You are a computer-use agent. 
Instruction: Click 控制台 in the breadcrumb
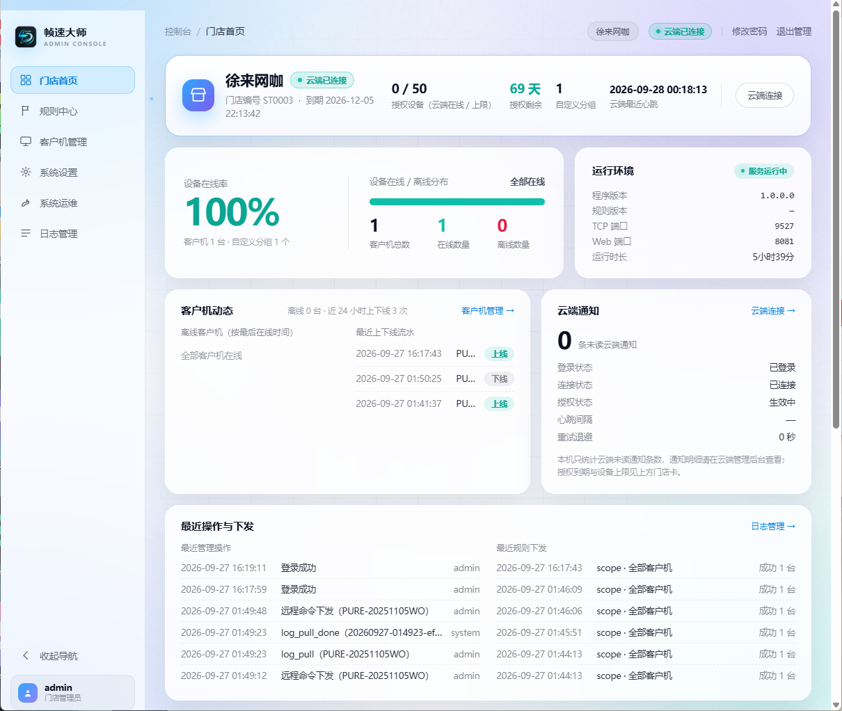coord(177,31)
